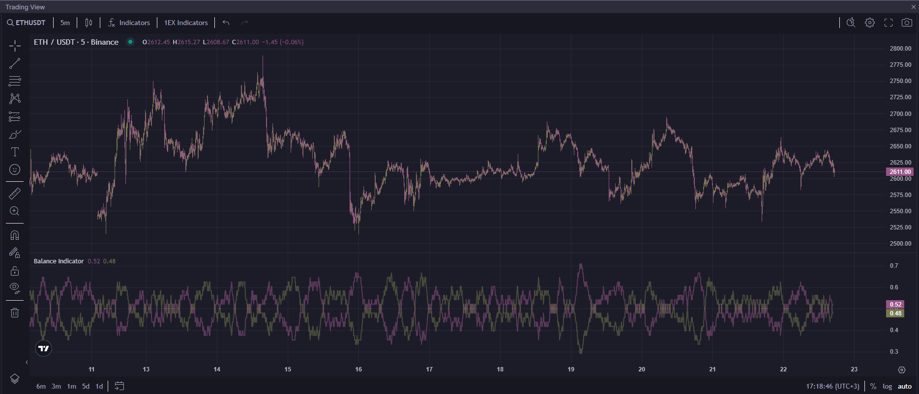The width and height of the screenshot is (919, 394).
Task: Select the crosshair cursor tool
Action: tap(15, 46)
